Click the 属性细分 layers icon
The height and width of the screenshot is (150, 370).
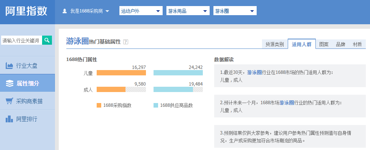9,83
